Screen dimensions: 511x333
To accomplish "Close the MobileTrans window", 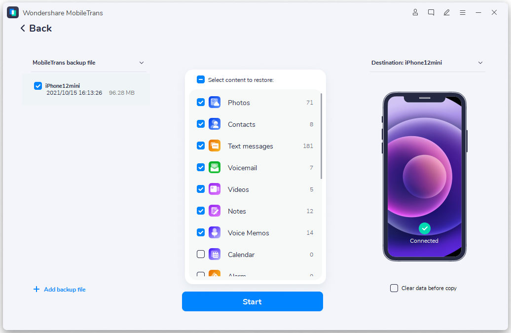I will [494, 12].
